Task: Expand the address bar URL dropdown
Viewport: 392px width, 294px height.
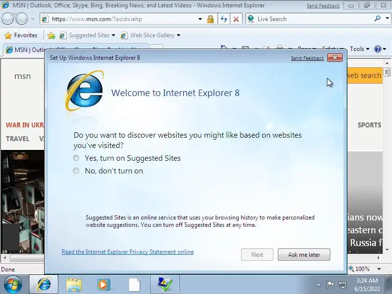Action: click(x=200, y=19)
